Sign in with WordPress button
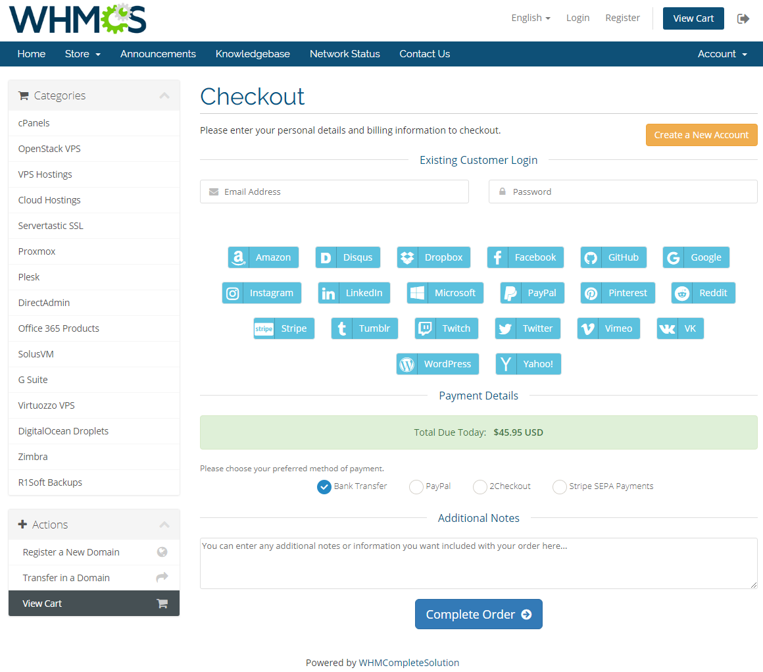 (x=437, y=364)
